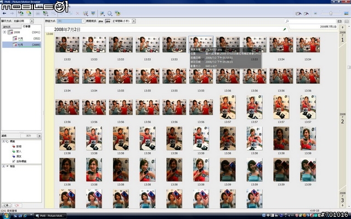Click the globe upload icon in toolbar
Viewport: 351px width, 219px height.
(110, 14)
